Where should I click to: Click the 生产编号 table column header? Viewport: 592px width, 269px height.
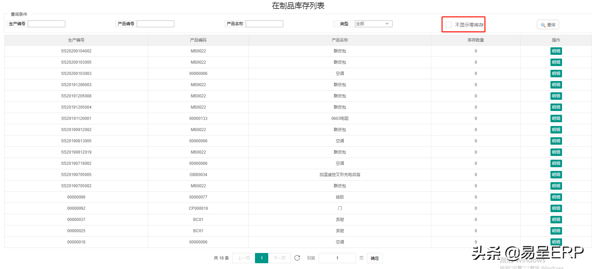(x=76, y=40)
